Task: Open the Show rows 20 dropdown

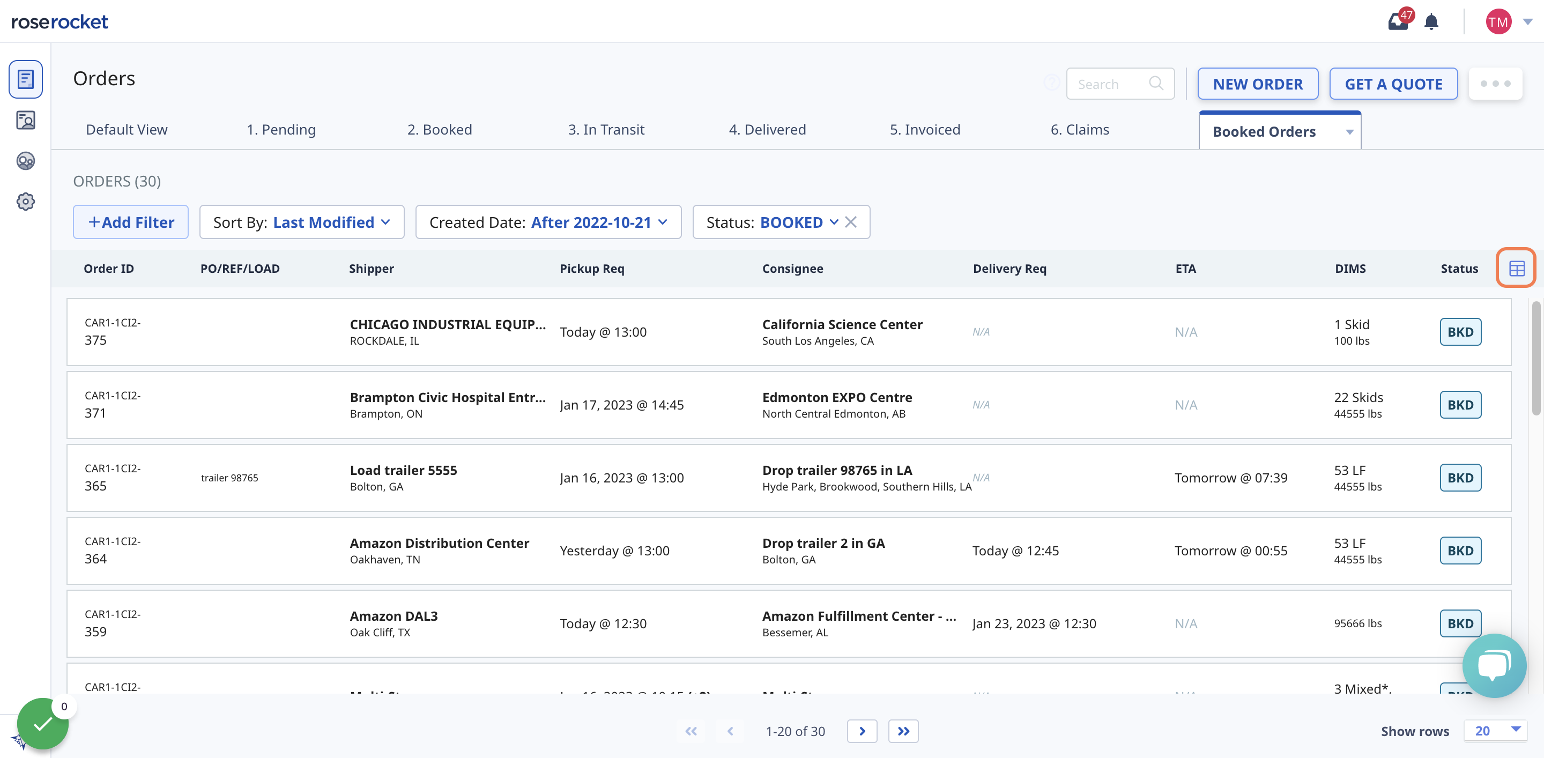Action: tap(1495, 731)
